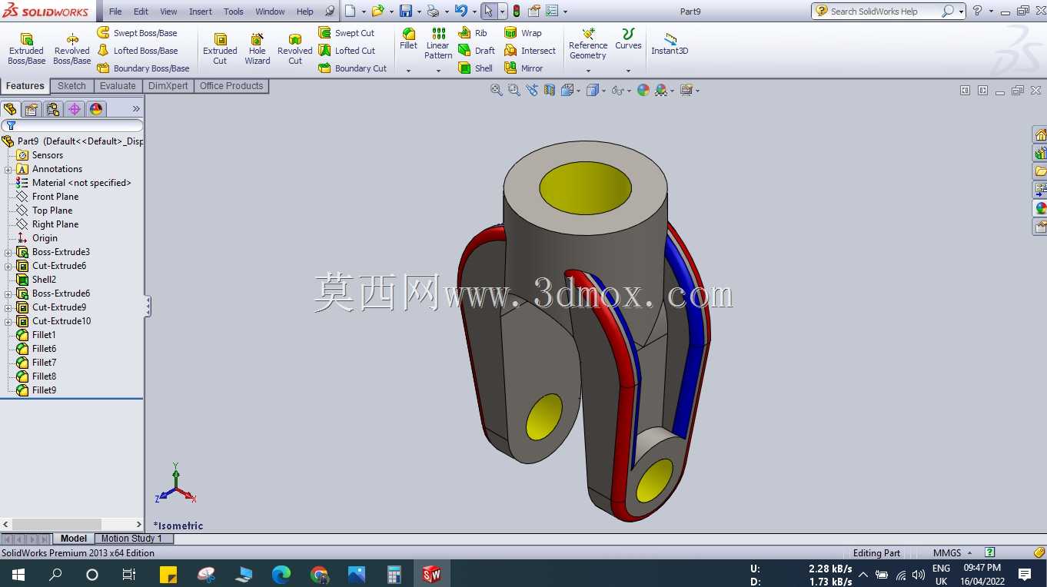Click the feature tree filter field
This screenshot has height=587, width=1047.
click(x=71, y=125)
